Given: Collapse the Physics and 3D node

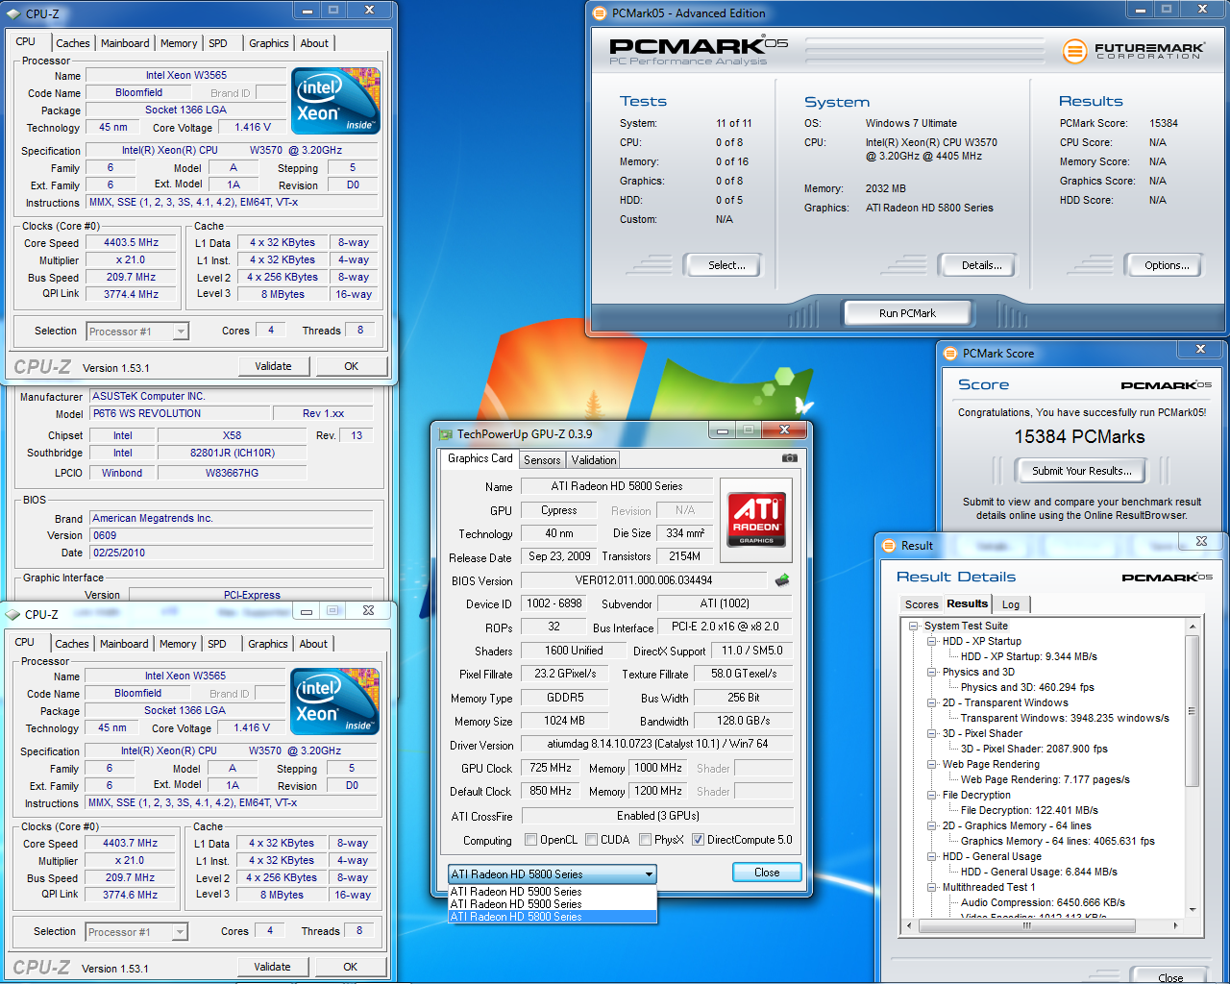Looking at the screenshot, I should pyautogui.click(x=931, y=673).
